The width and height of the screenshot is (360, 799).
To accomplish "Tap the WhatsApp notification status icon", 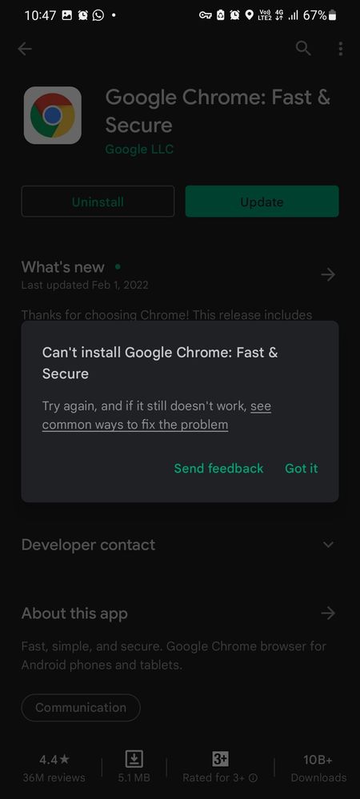I will pos(98,15).
